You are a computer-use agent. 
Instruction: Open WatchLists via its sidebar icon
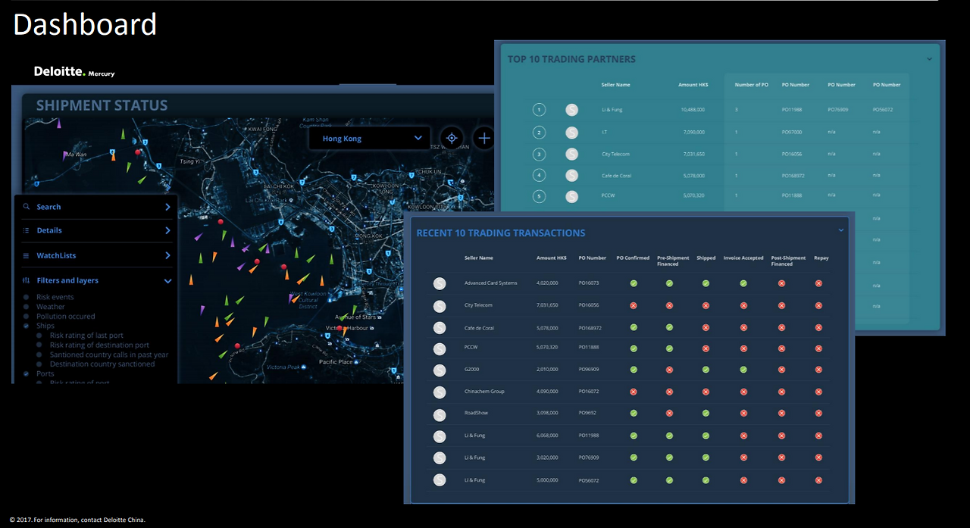(25, 255)
